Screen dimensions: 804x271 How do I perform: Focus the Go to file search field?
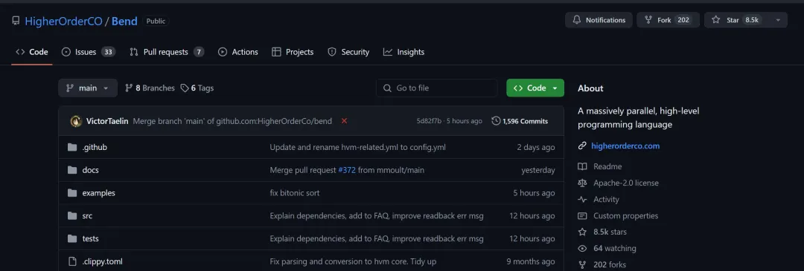437,88
